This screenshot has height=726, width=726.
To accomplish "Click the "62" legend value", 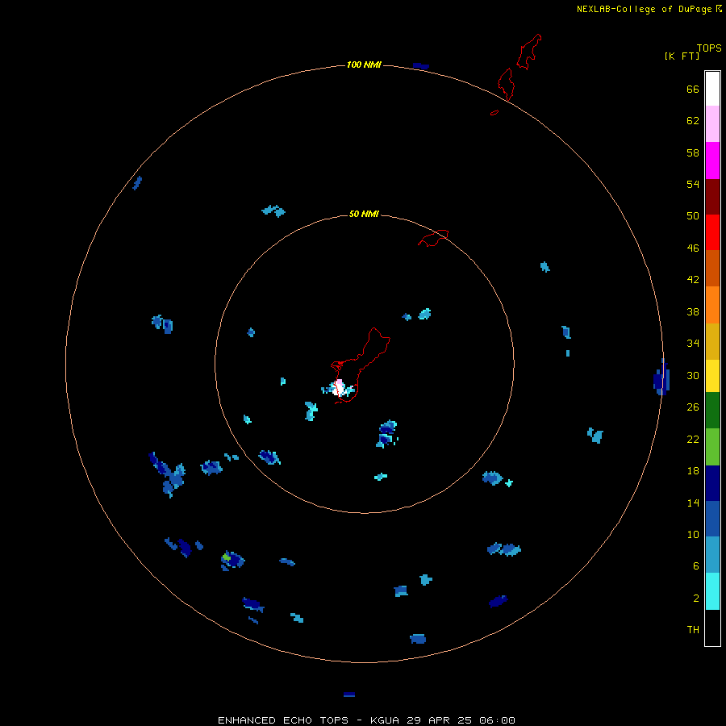I will click(693, 121).
